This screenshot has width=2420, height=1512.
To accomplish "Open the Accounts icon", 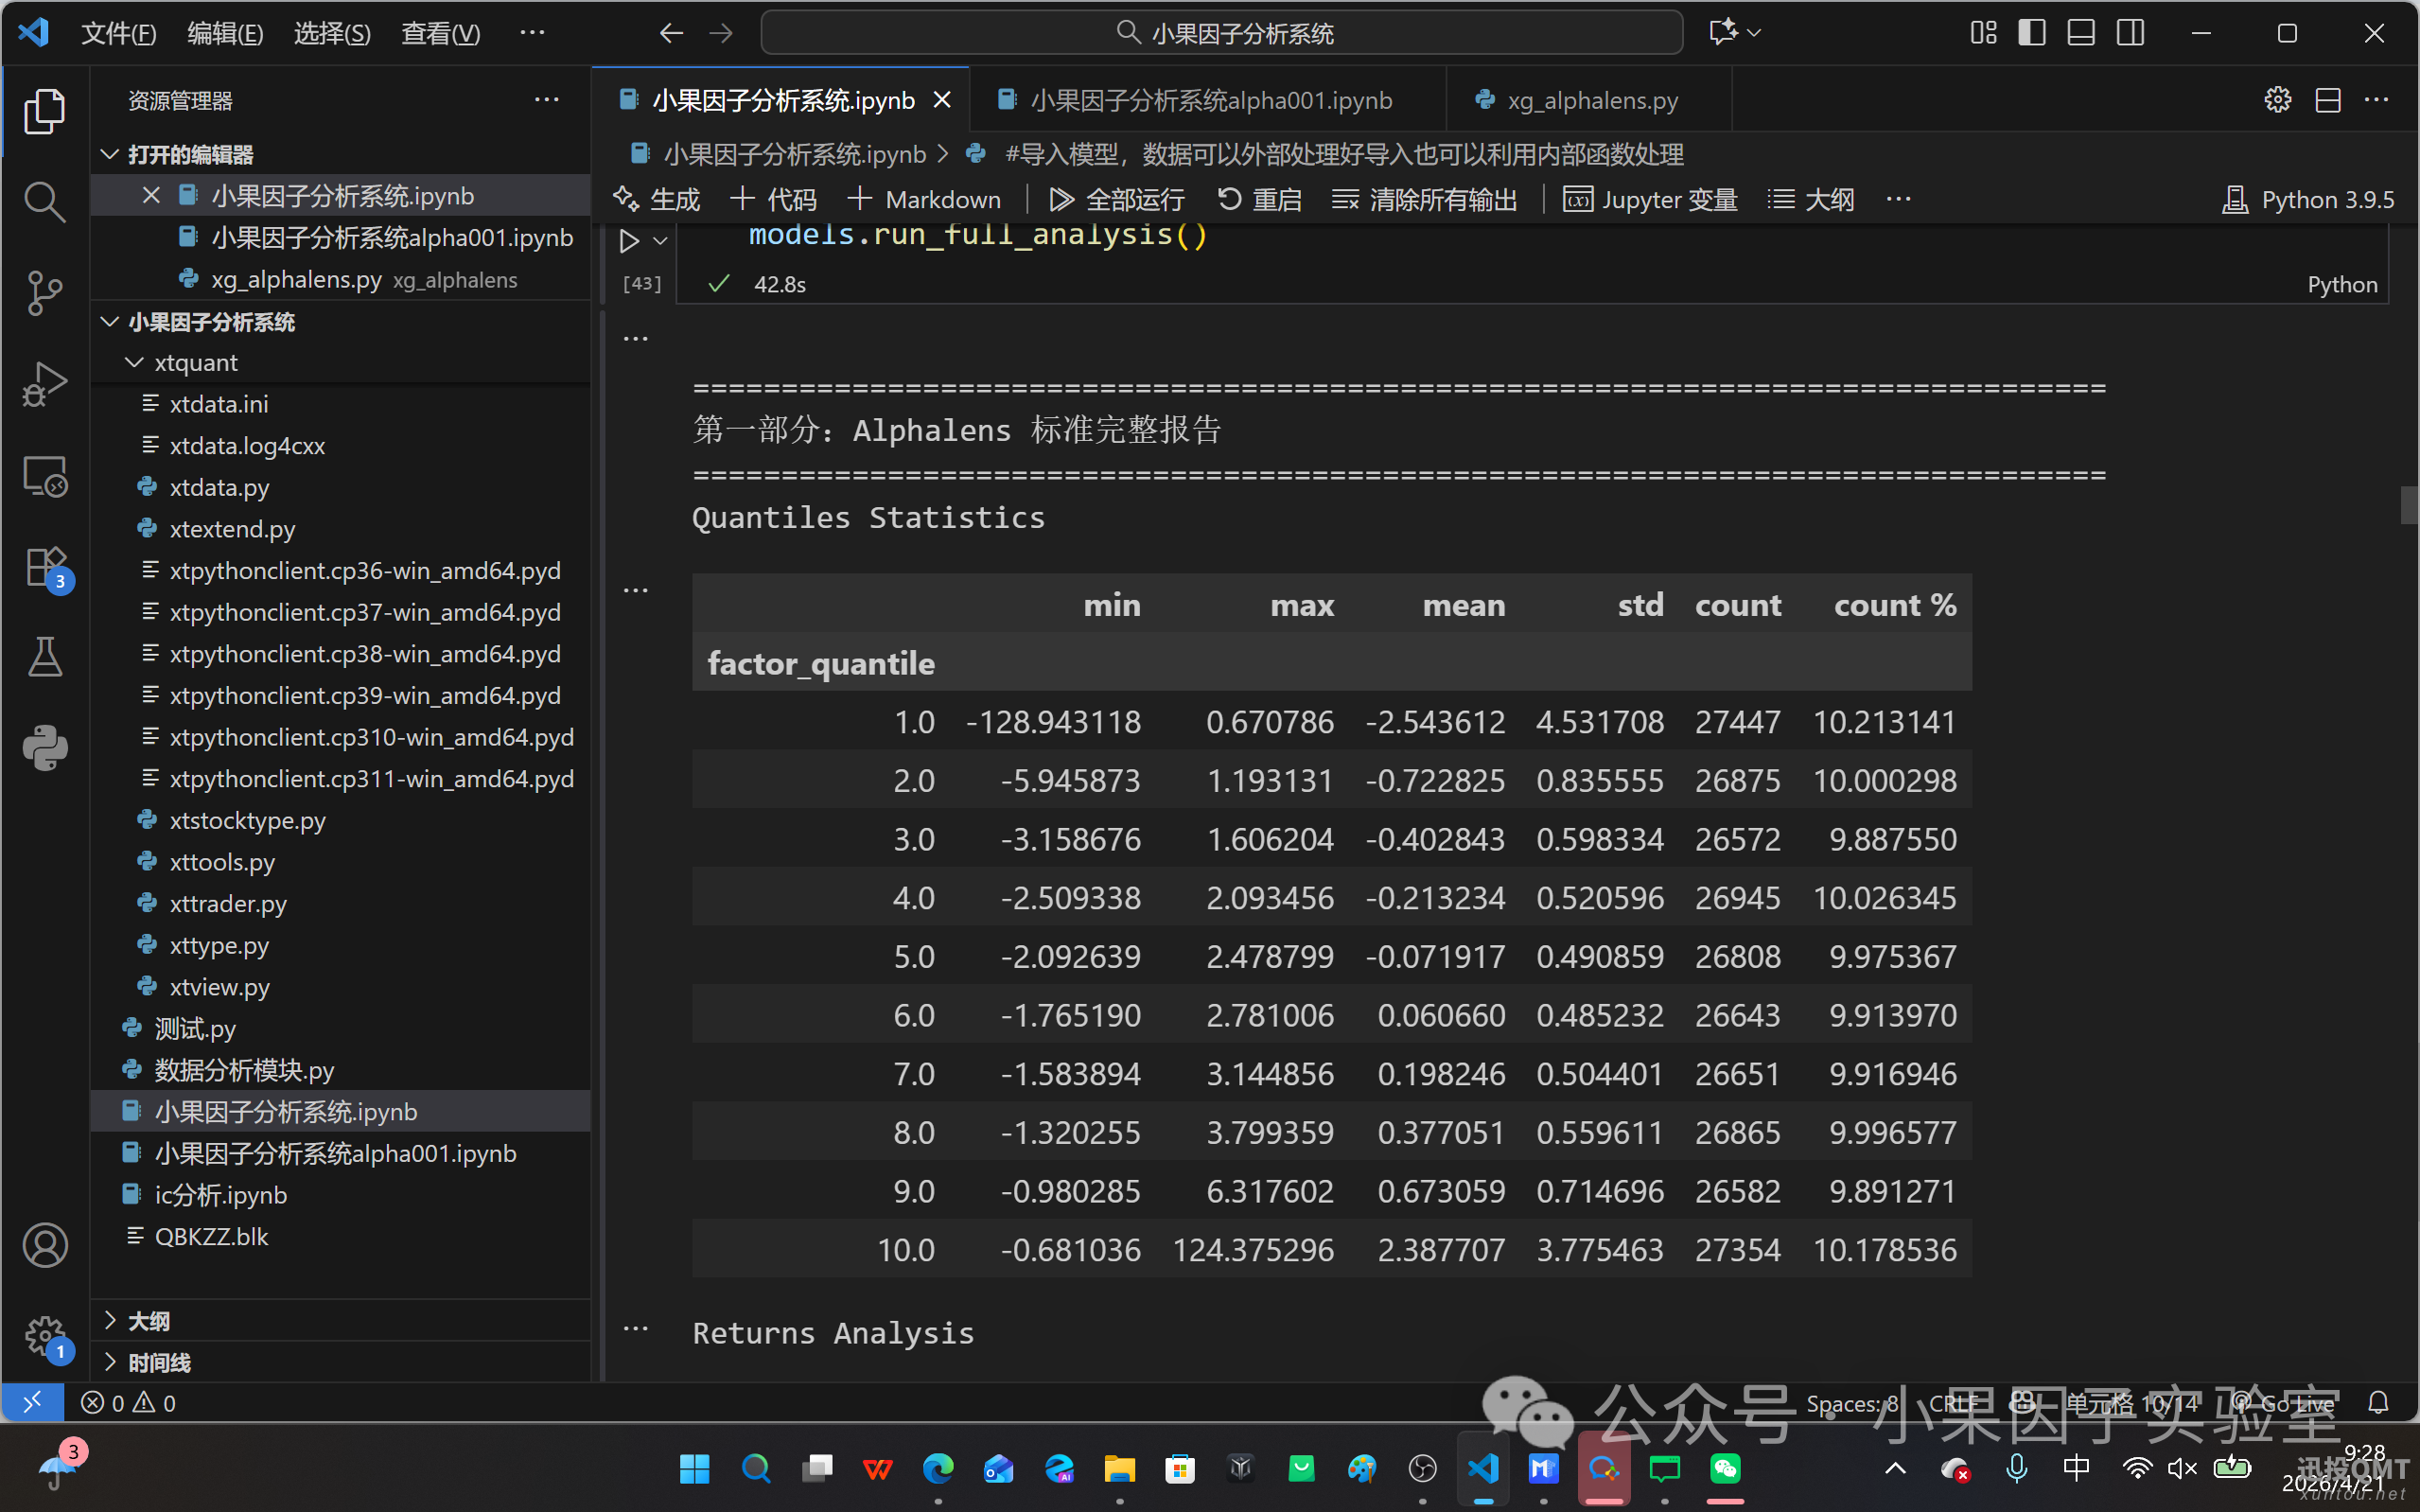I will 44,1246.
